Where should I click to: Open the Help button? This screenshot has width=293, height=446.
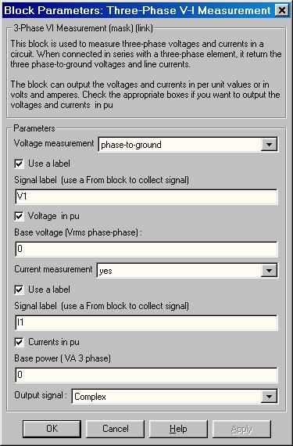click(178, 429)
